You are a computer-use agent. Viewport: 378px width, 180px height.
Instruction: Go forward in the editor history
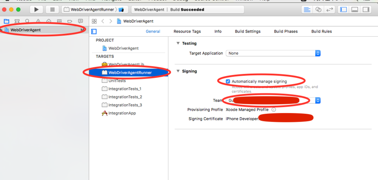pyautogui.click(x=111, y=21)
